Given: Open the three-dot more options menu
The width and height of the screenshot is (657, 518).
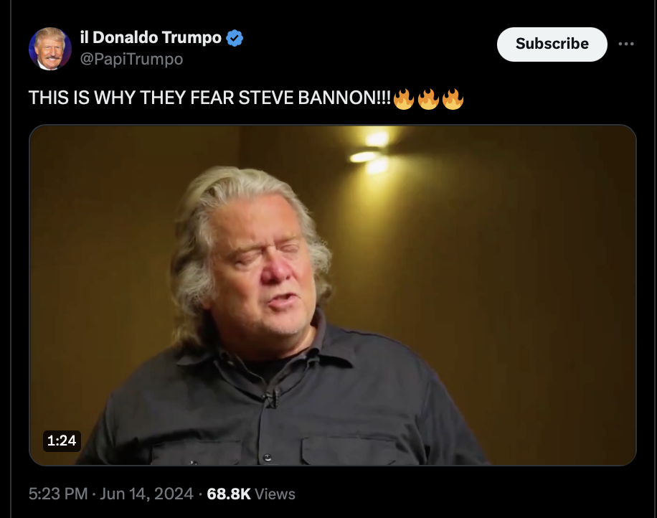Looking at the screenshot, I should [x=626, y=44].
